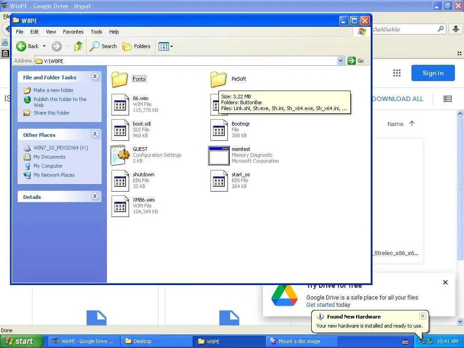Open the File menu in W8PE

pos(19,32)
